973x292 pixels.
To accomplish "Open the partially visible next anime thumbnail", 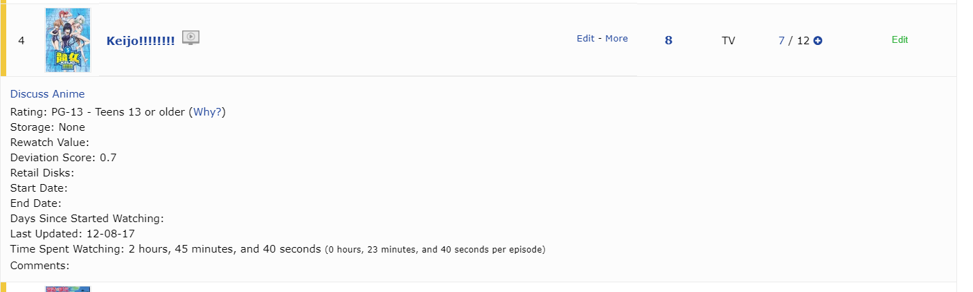I will click(x=68, y=289).
